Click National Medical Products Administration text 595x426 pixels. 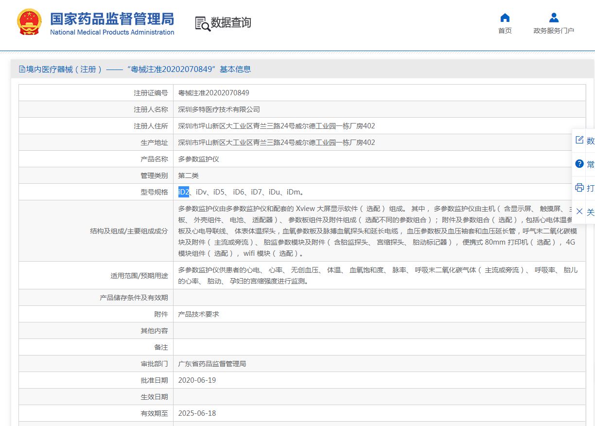click(x=112, y=32)
